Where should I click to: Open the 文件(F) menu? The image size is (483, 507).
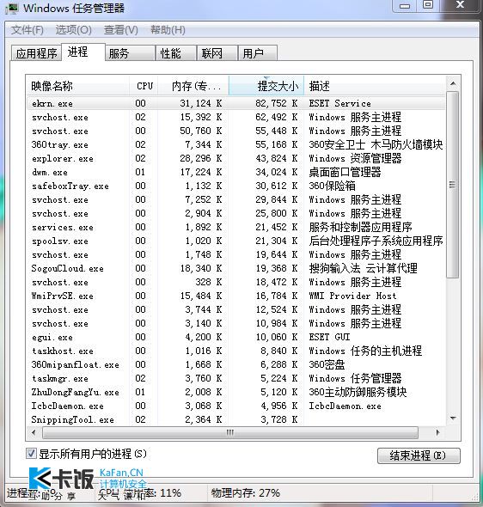[28, 30]
